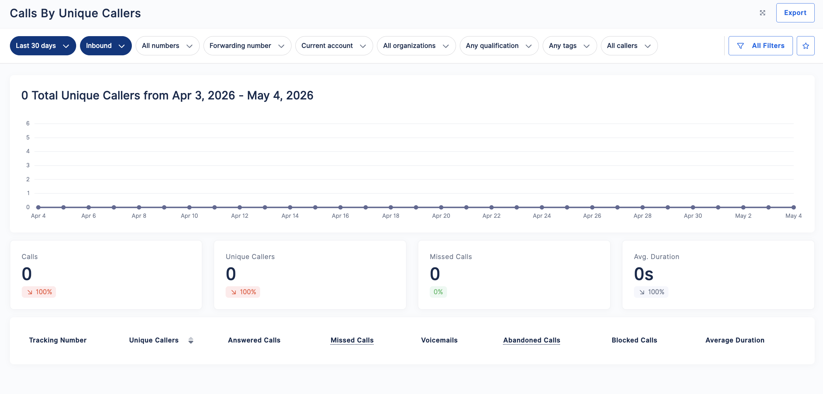
Task: Click the star favorite filter icon
Action: [x=805, y=46]
